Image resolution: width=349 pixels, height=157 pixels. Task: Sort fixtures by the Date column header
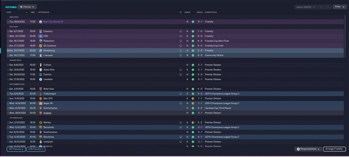9,12
